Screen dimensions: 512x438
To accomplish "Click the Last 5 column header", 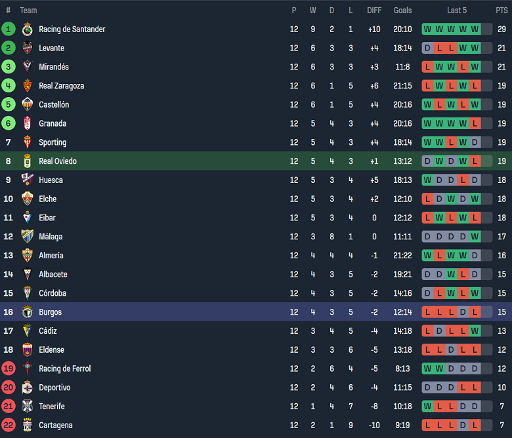I will pyautogui.click(x=457, y=10).
